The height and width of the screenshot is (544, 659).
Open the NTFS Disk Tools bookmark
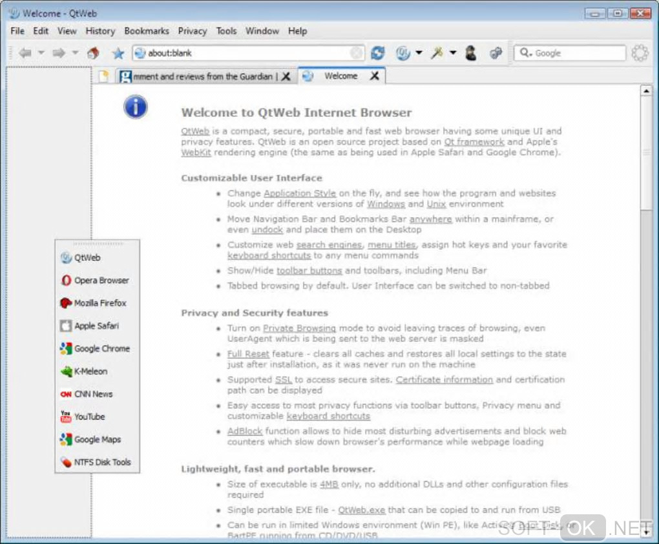click(96, 462)
